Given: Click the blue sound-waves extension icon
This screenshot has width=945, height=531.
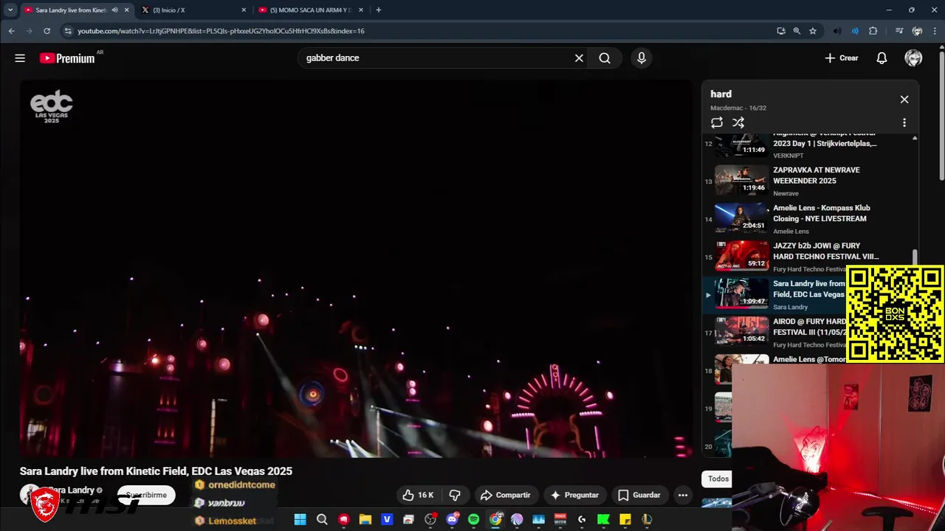Looking at the screenshot, I should (855, 31).
